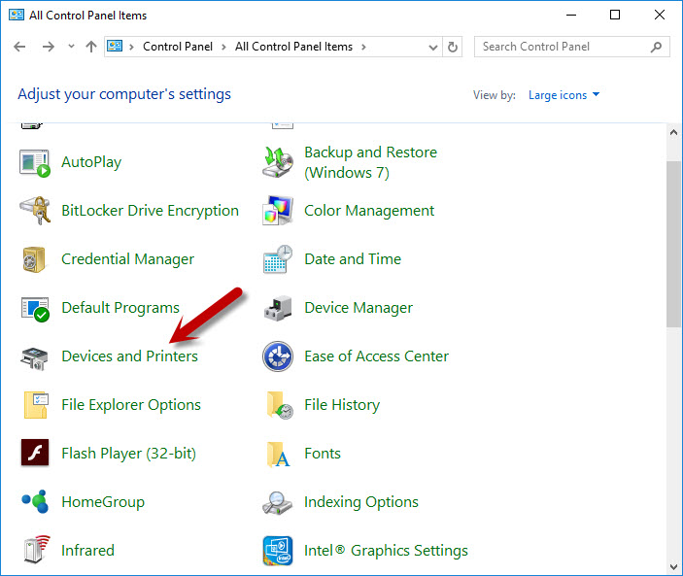Click the File History folder clock icon
The image size is (683, 576).
tap(279, 405)
